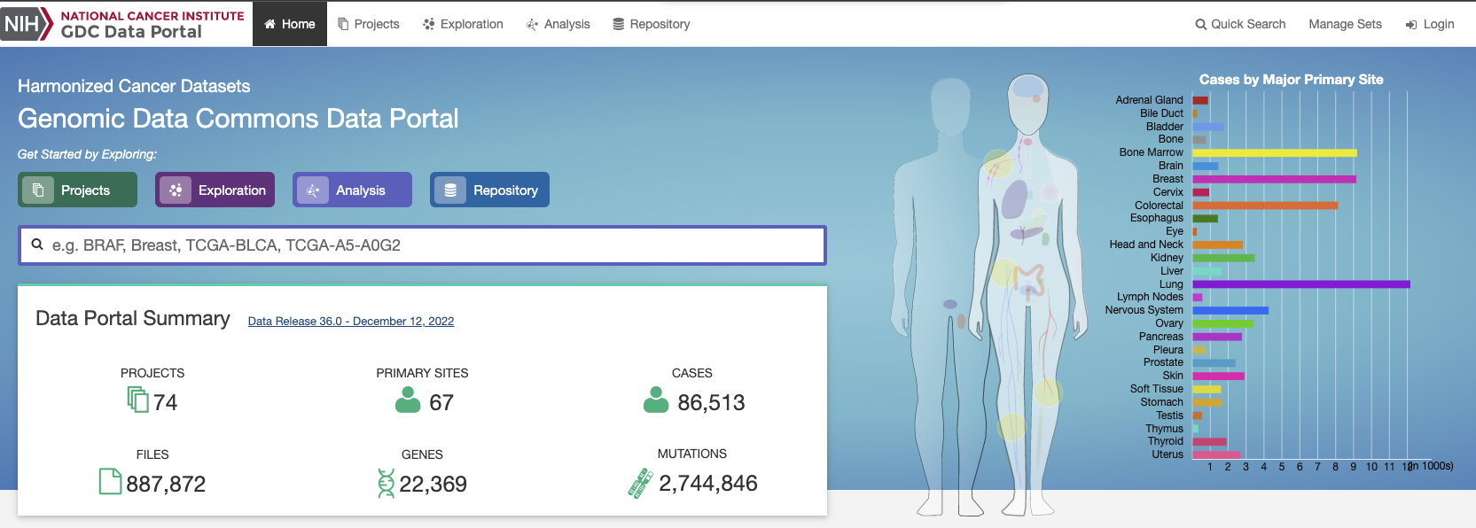Go to Exploration in the top navigation

[x=463, y=24]
